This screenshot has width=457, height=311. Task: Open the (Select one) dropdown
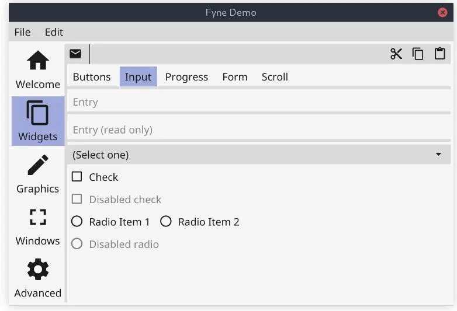(259, 155)
